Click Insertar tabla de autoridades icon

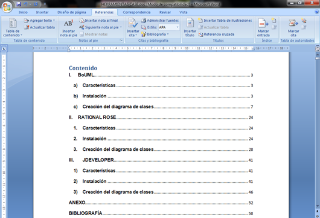pos(304,21)
